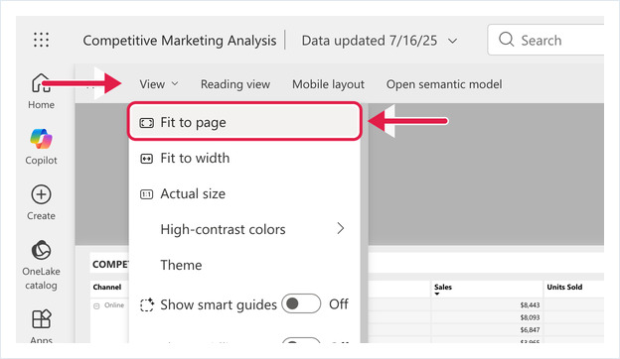Image resolution: width=620 pixels, height=359 pixels.
Task: Click Competitive Marketing Analysis title
Action: point(180,41)
